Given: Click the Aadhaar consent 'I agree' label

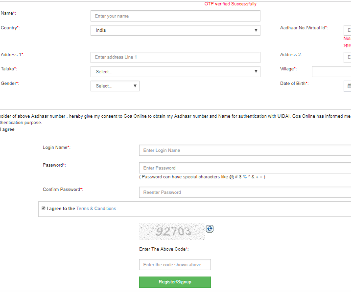Looking at the screenshot, I should [7, 129].
